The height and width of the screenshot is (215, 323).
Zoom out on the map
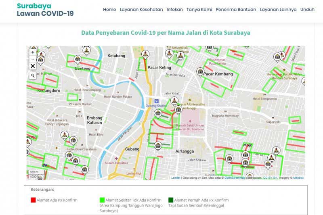33,59
